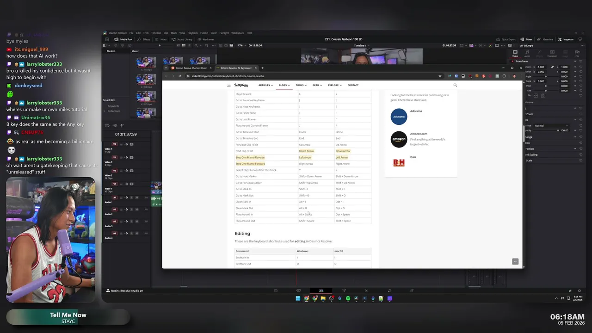
Task: Open the website hamburger menu icon
Action: [228, 85]
